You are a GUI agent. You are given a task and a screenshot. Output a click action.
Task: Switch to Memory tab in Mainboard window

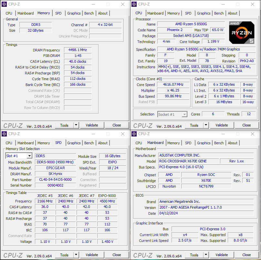[x=173, y=143]
